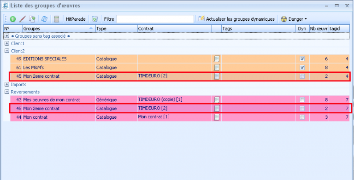Click Actualiser les groupes dynamiques
The width and height of the screenshot is (354, 180).
[236, 19]
